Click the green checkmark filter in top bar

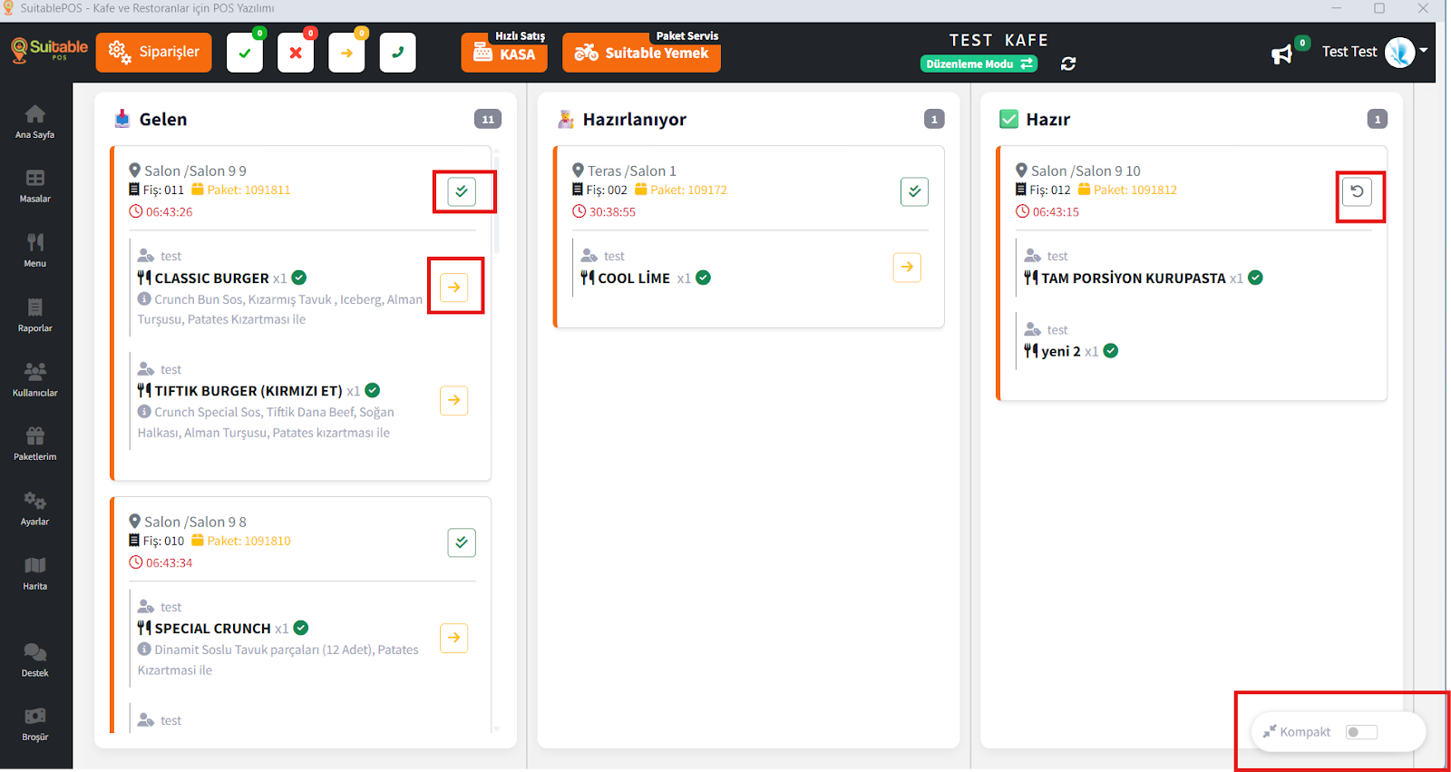pyautogui.click(x=245, y=54)
